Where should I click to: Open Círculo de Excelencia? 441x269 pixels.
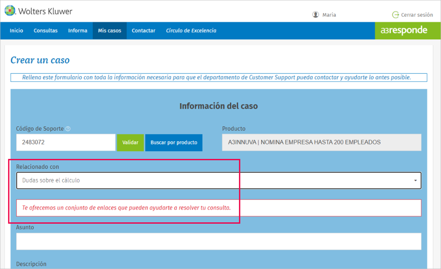click(x=191, y=31)
